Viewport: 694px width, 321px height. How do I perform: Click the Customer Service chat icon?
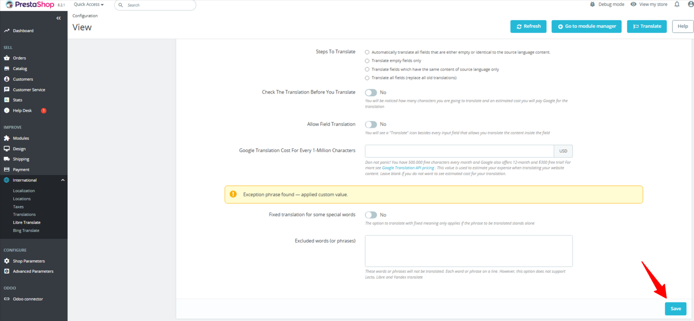7,89
